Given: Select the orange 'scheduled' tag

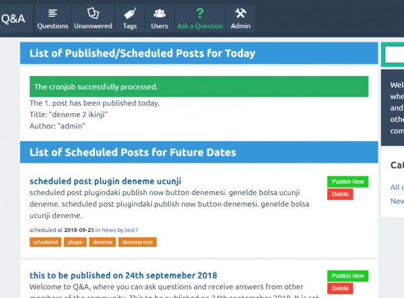Looking at the screenshot, I should pos(45,242).
